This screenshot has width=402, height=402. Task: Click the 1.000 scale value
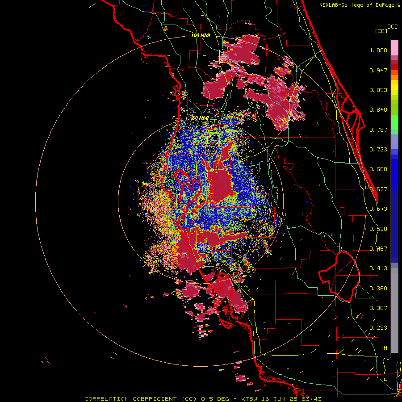coord(378,50)
